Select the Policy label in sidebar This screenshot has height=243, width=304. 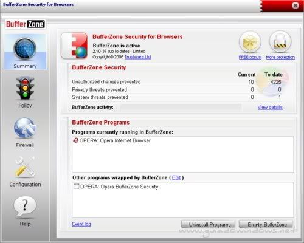click(25, 106)
